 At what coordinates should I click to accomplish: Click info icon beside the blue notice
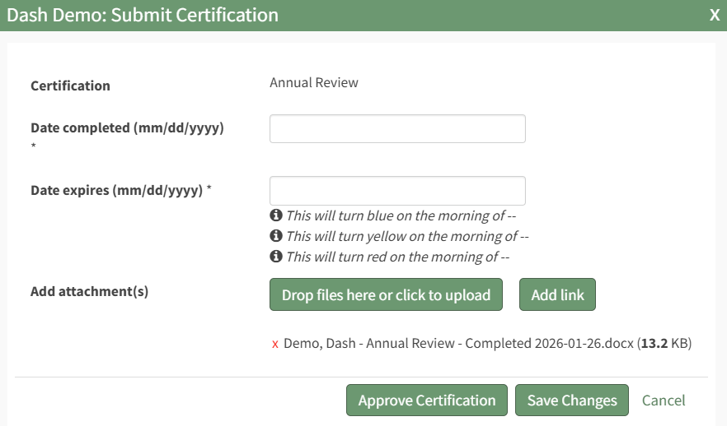pos(276,215)
